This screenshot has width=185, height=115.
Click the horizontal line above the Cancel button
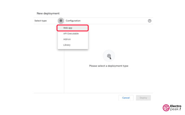(93, 93)
